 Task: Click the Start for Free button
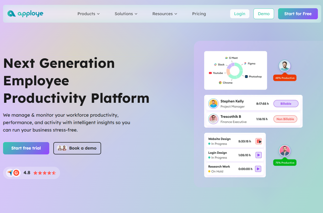coord(298,14)
